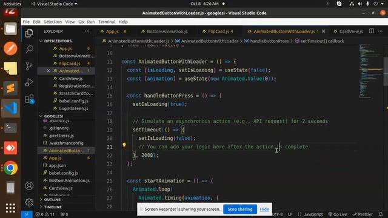Click the date and time in top bar
The image size is (388, 218).
[x=204, y=4]
